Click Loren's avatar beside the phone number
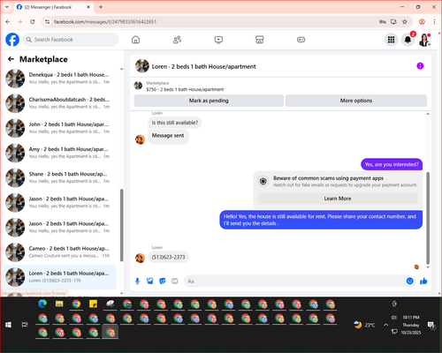The width and height of the screenshot is (442, 353). [140, 258]
